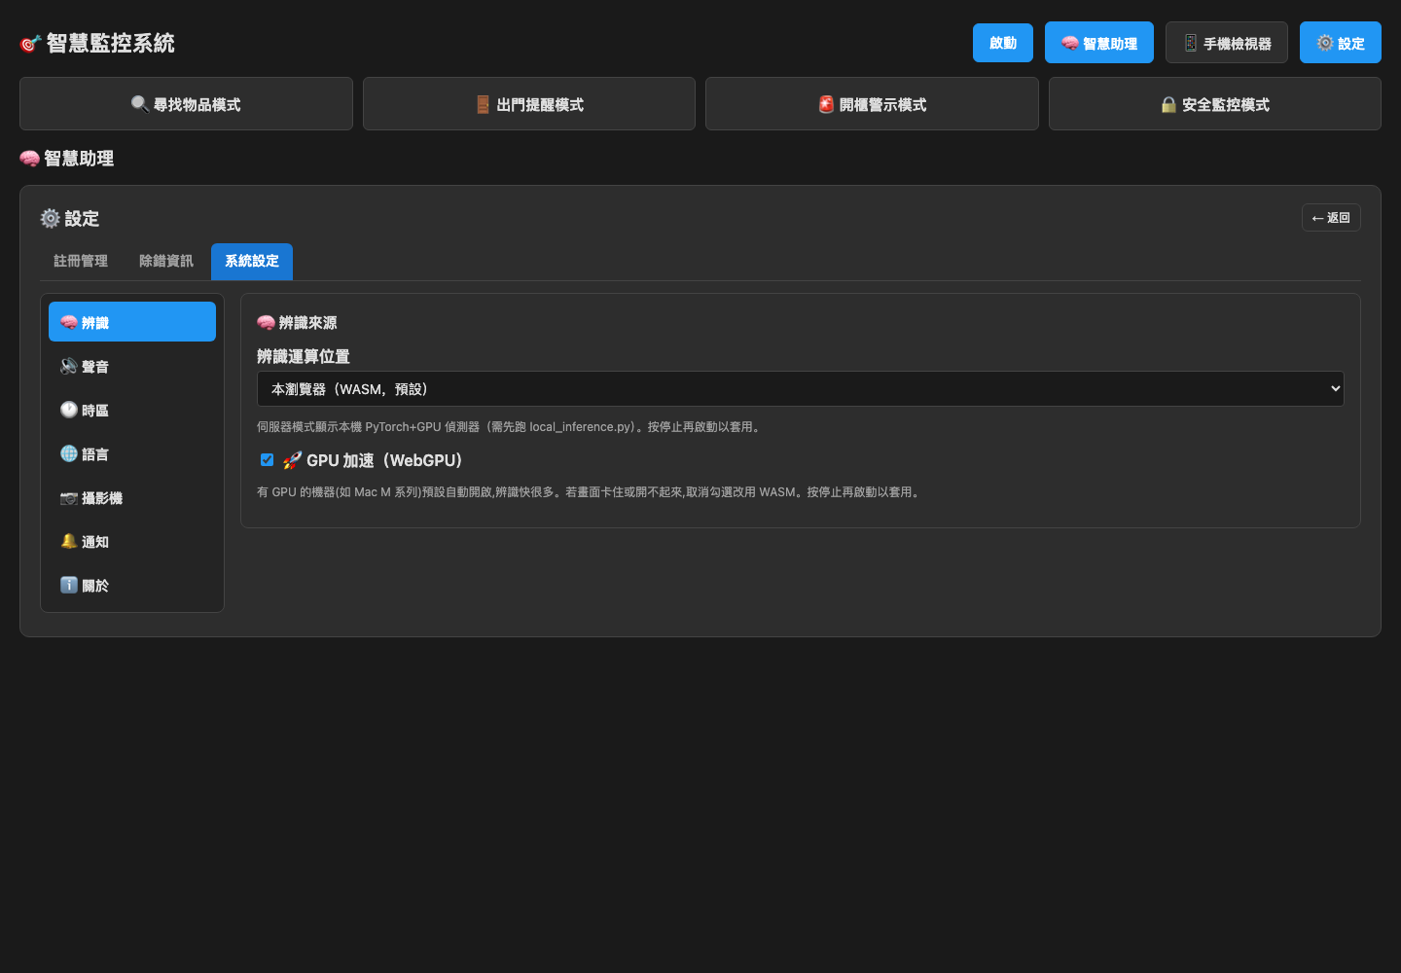Open 聲音 sound settings
Image resolution: width=1401 pixels, height=973 pixels.
pyautogui.click(x=132, y=366)
